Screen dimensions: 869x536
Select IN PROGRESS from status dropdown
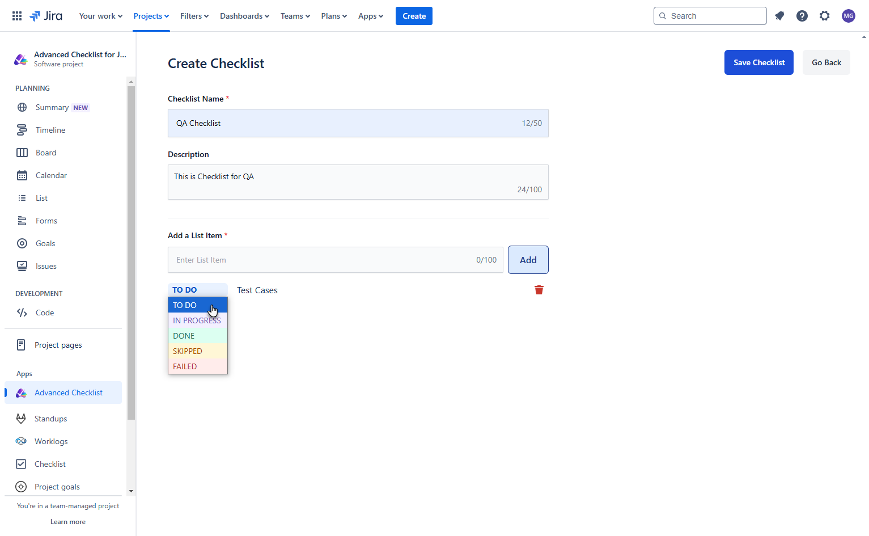click(x=197, y=320)
